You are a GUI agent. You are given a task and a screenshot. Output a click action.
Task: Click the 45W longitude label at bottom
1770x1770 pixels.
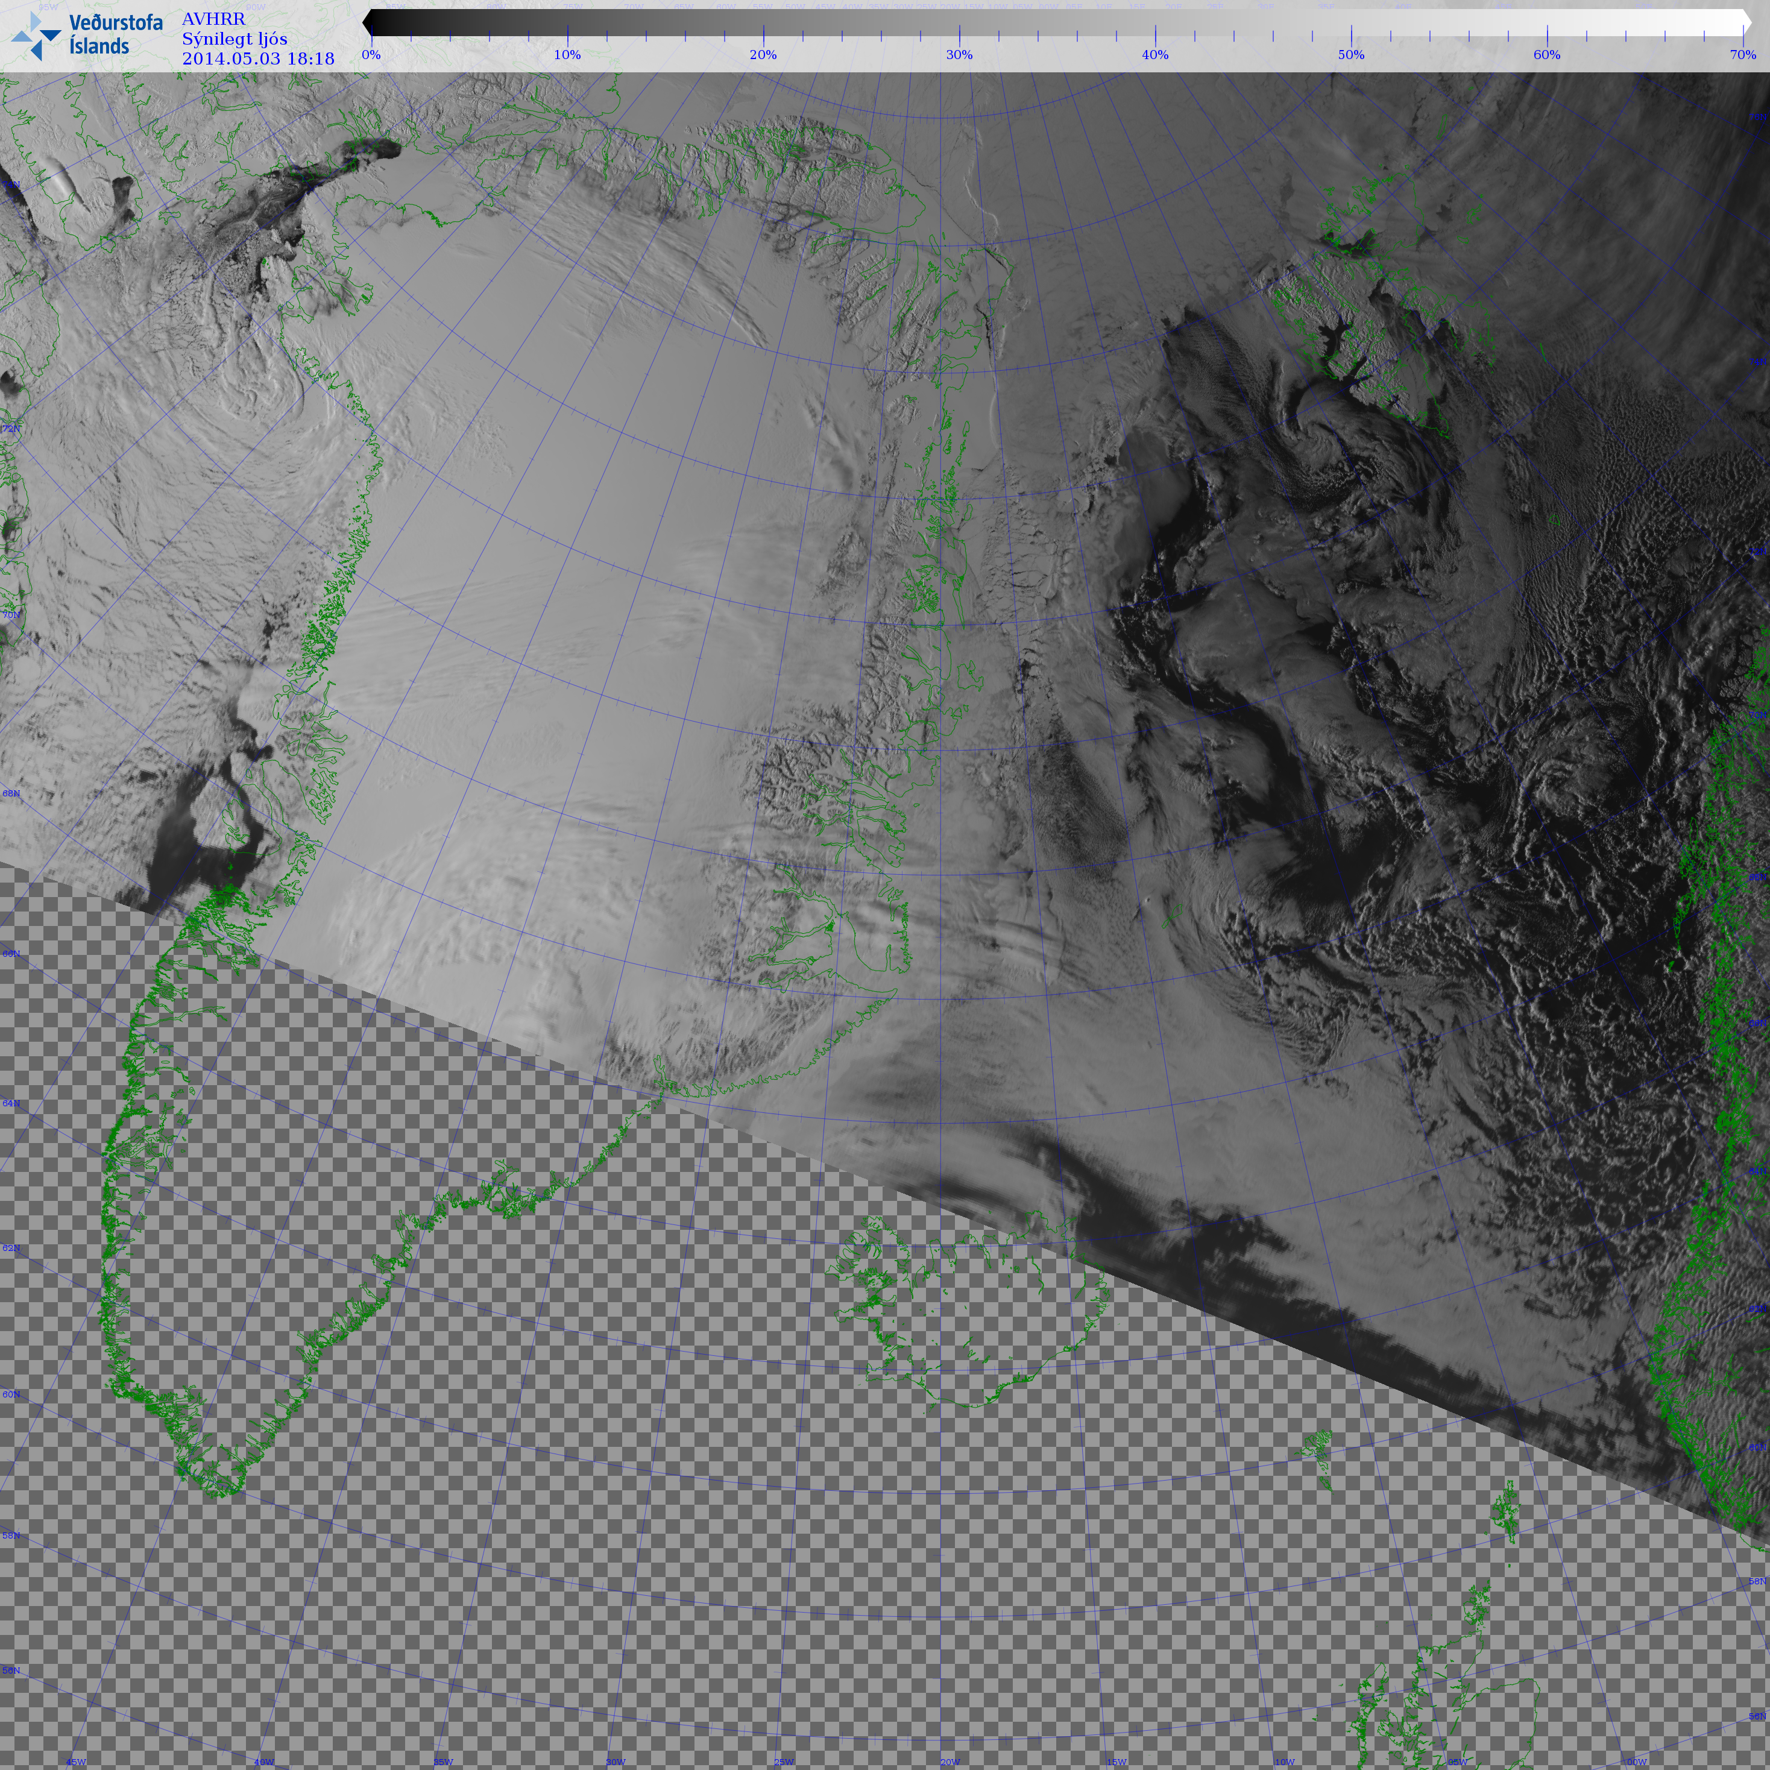[x=76, y=1762]
